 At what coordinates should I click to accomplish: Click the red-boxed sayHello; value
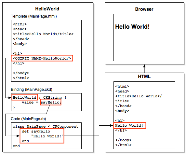(51, 102)
